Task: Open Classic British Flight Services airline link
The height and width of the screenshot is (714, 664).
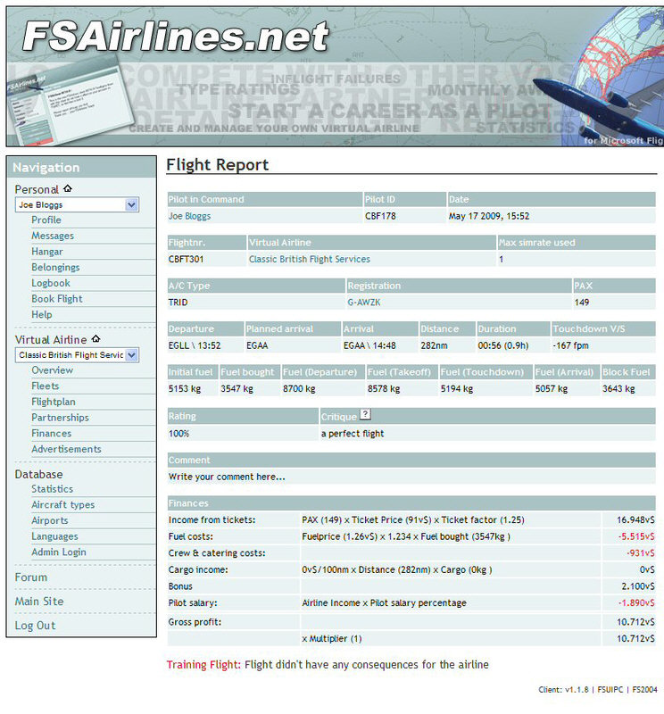Action: point(310,259)
